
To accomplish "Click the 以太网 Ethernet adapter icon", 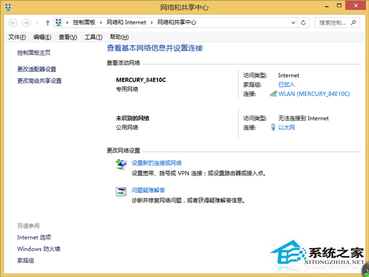I will click(x=273, y=127).
